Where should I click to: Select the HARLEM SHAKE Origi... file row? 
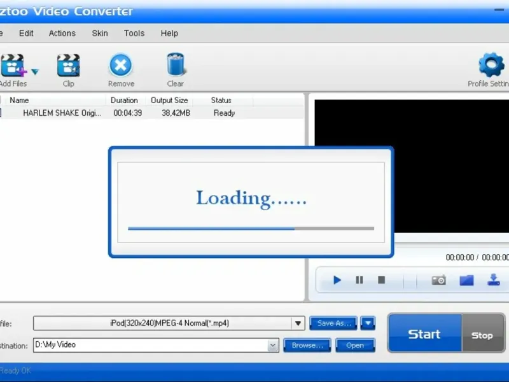point(151,113)
